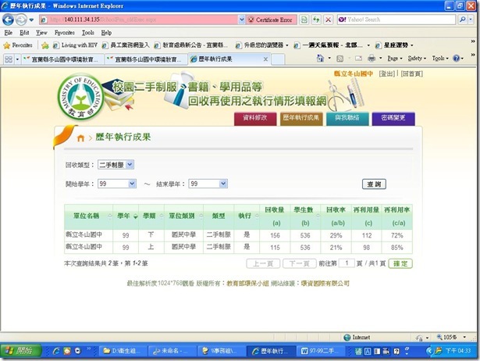Click the Internet Explorer quick launch icon
Image resolution: width=480 pixels, height=361 pixels.
pos(56,351)
